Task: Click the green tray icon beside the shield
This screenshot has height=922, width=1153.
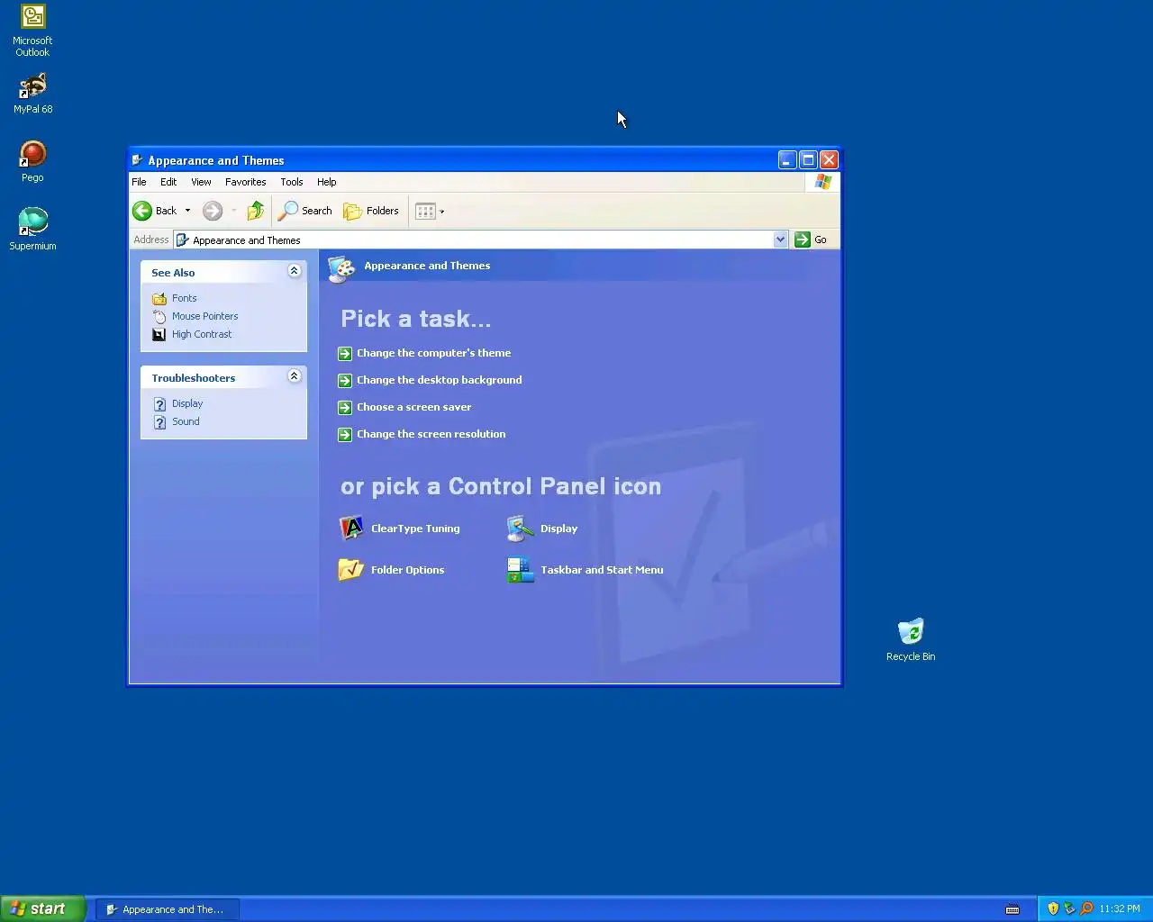Action: coord(1069,908)
